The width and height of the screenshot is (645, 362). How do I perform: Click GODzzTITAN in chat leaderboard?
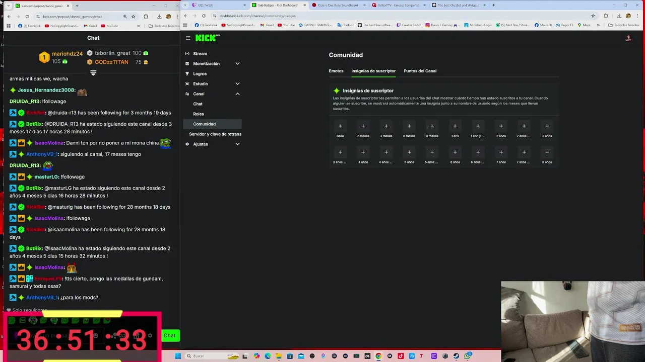(111, 62)
